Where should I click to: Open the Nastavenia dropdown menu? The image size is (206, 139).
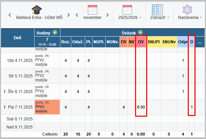(189, 17)
